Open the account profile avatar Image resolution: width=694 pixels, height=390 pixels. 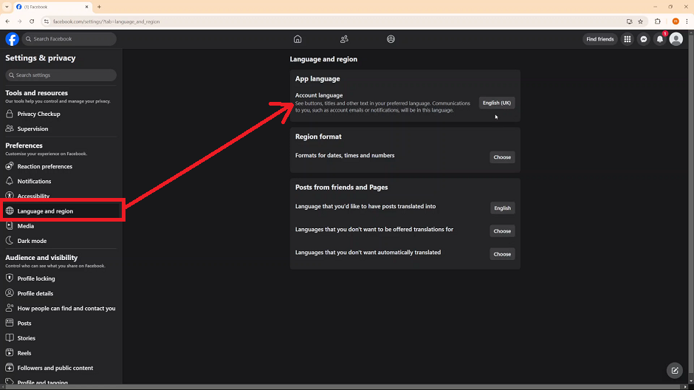(676, 39)
